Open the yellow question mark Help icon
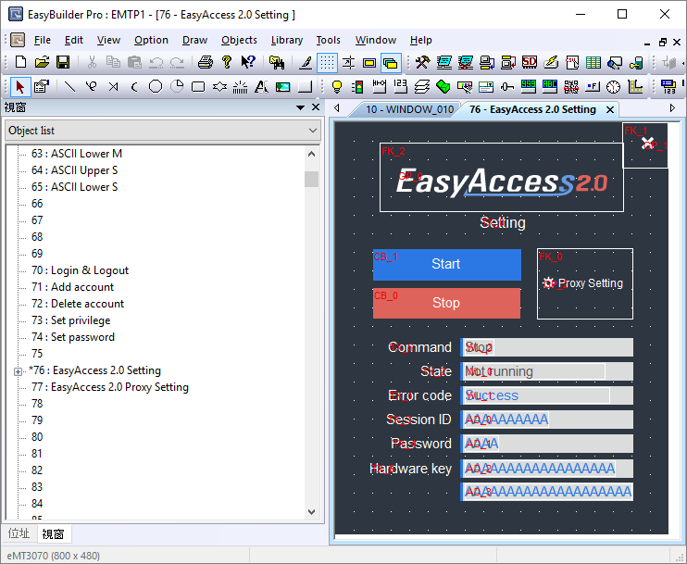Viewport: 687px width, 564px height. [227, 62]
